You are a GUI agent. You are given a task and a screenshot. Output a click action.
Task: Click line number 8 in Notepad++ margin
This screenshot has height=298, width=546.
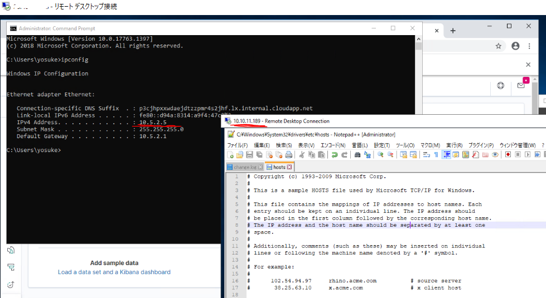236,225
